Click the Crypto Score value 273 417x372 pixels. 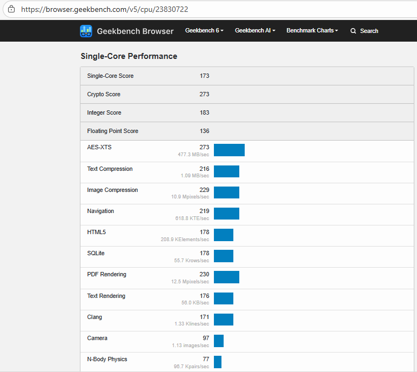[205, 94]
